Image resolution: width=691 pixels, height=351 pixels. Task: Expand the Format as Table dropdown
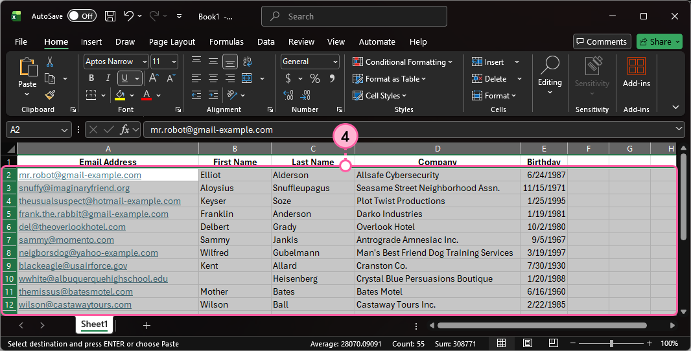[423, 79]
